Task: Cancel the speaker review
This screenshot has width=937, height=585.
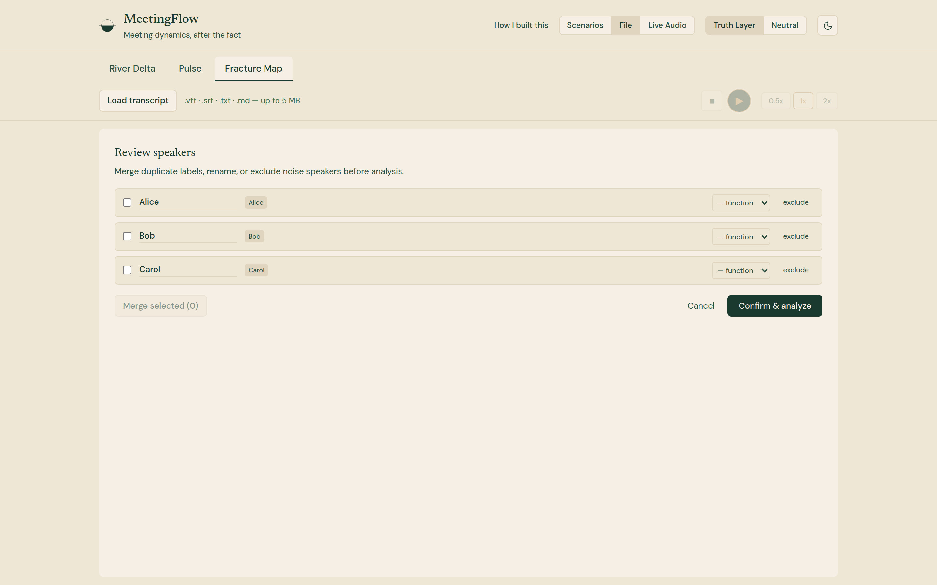Action: (x=701, y=306)
